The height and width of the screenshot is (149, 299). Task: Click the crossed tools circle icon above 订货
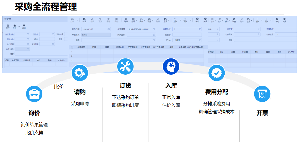[x=125, y=66]
